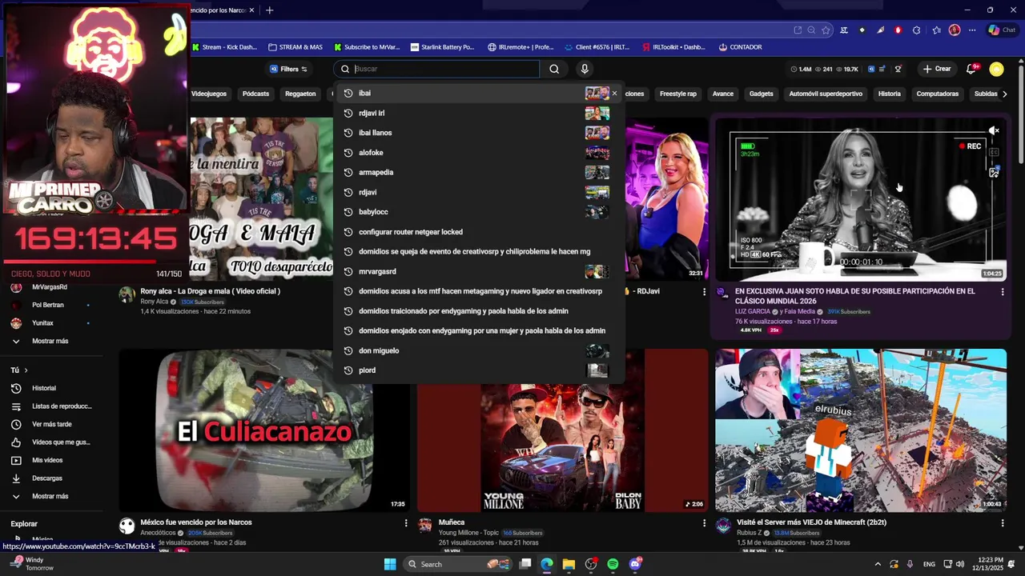Open the El Culiacanazo video thumbnail
1025x576 pixels.
pyautogui.click(x=264, y=430)
